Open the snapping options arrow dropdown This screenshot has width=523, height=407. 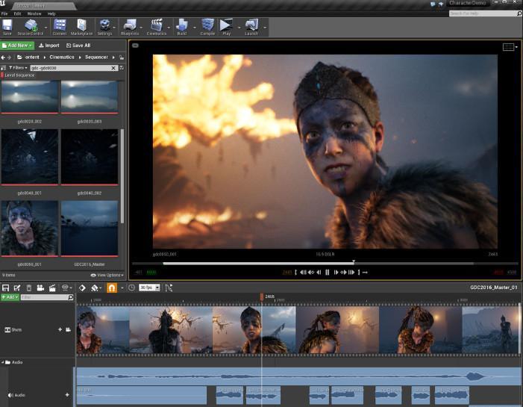(122, 288)
